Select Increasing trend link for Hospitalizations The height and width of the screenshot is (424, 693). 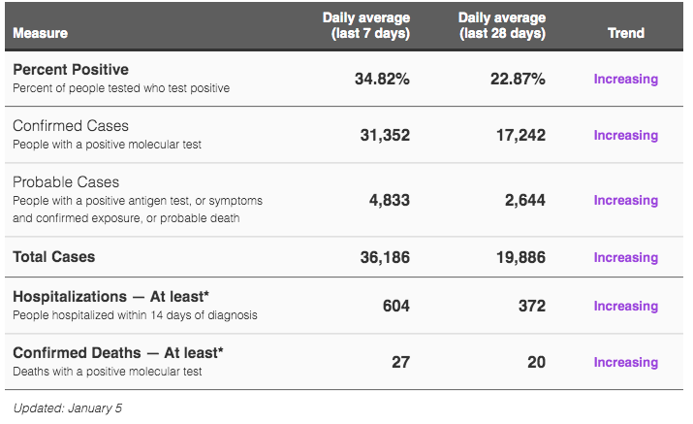click(625, 307)
